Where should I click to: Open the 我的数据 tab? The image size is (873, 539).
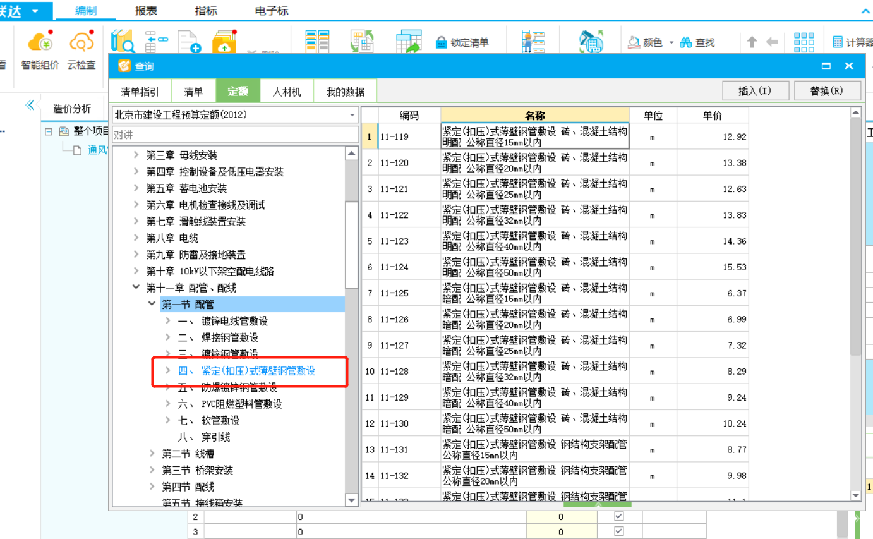[346, 92]
